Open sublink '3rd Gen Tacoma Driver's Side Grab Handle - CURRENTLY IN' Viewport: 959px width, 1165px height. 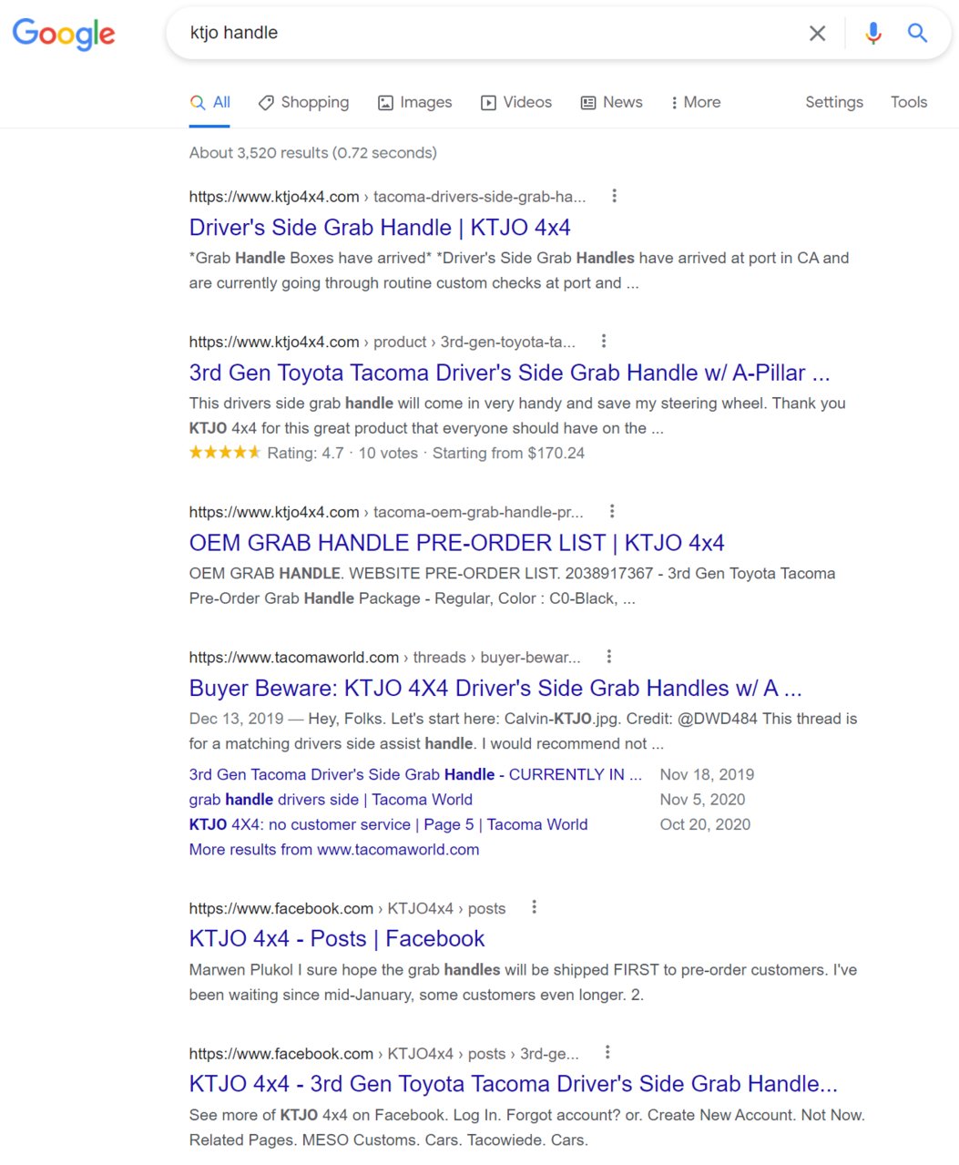(415, 774)
